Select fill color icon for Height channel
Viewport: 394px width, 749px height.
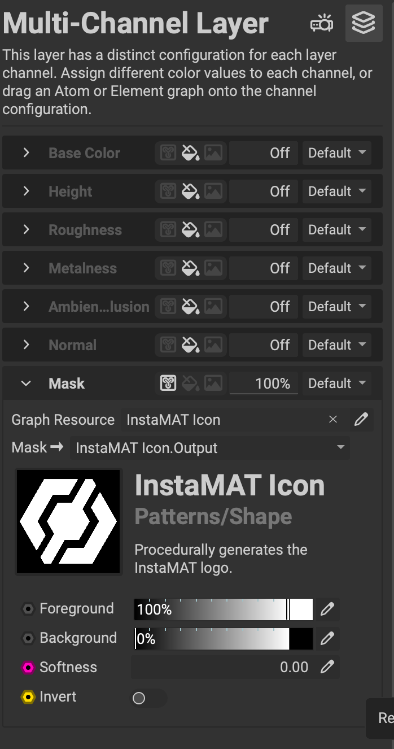point(190,191)
